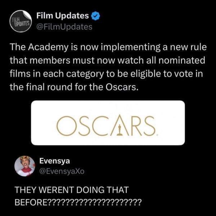Click the phrase "The Academy" in tweet
The image size is (216, 216).
tap(39, 47)
